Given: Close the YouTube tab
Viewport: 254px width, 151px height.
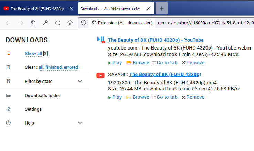Looking at the screenshot, I should point(71,8).
